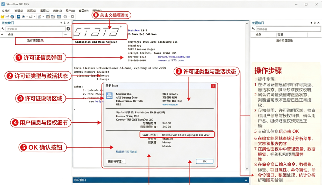Open the Help (H) menu
The width and height of the screenshot is (322, 185).
point(97,11)
